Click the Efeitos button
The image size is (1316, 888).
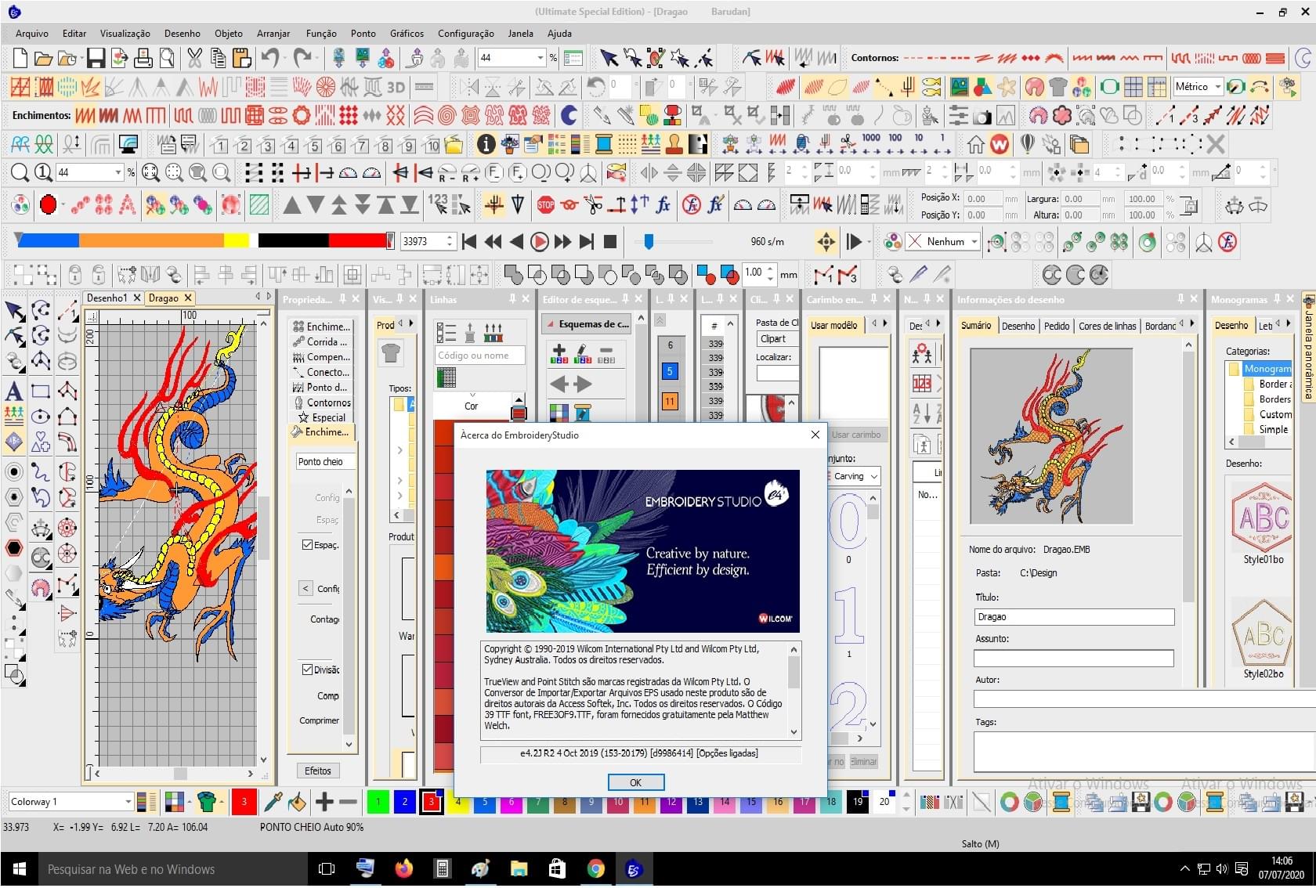tap(317, 771)
